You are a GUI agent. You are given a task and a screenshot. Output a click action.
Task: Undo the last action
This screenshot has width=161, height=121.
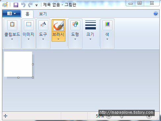23,5
